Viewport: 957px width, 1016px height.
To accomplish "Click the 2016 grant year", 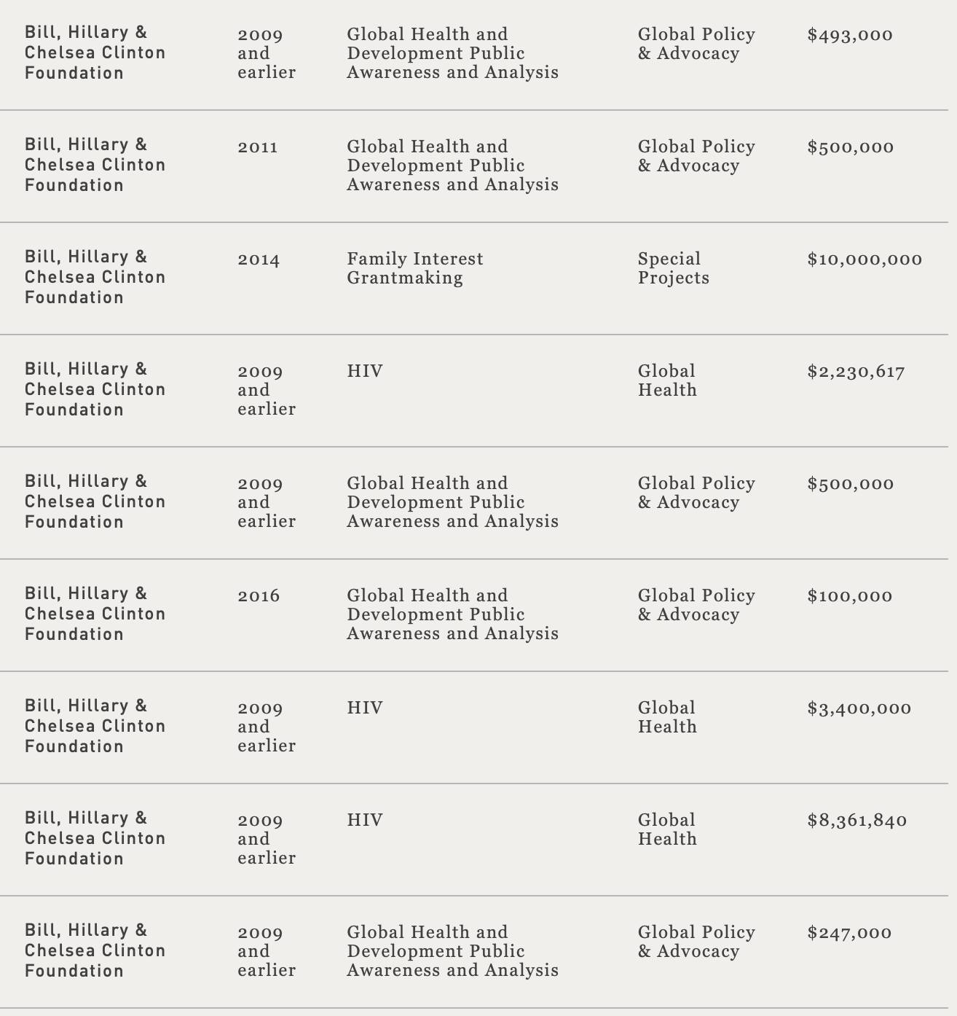I will click(258, 596).
